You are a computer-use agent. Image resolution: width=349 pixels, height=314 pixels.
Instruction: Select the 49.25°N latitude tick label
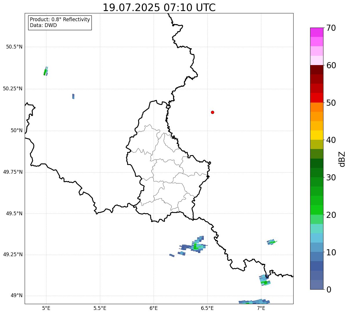tap(13, 254)
